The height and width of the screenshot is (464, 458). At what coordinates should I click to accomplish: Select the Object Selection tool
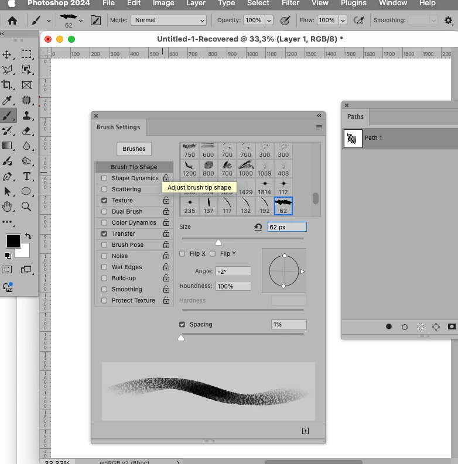coord(26,70)
